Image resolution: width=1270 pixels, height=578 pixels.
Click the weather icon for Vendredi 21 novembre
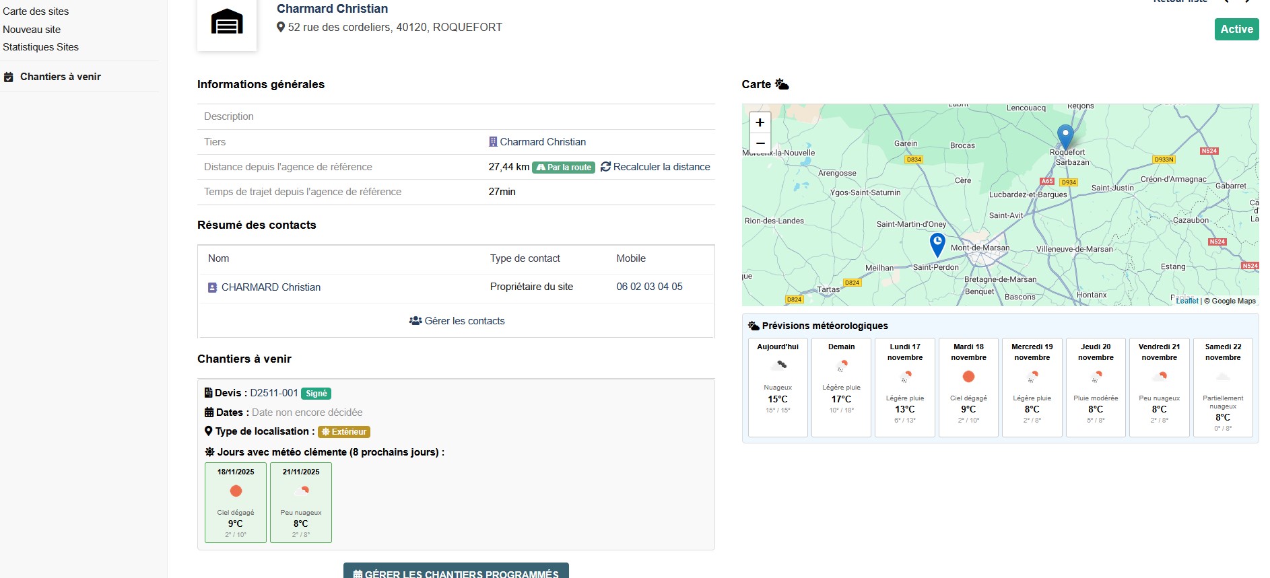pos(1160,376)
